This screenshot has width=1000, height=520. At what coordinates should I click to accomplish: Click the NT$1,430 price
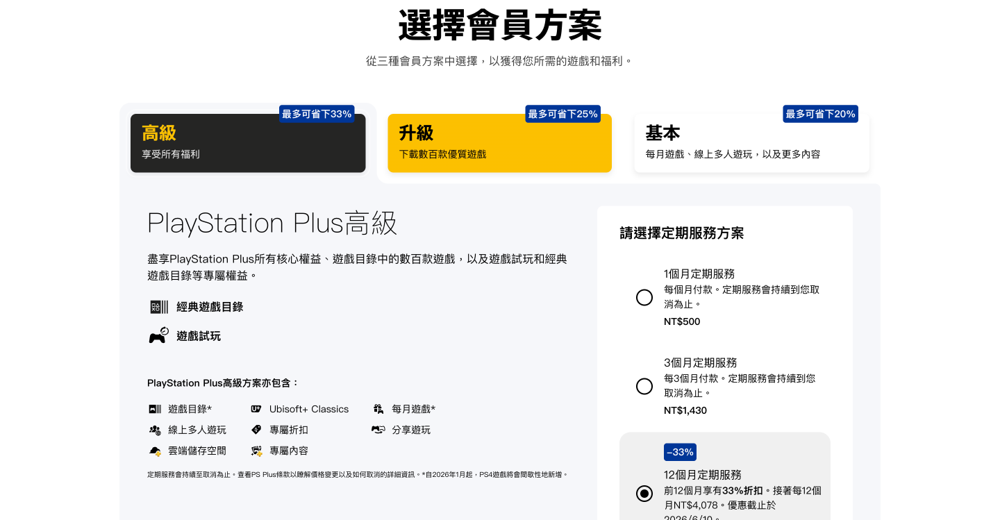[685, 410]
